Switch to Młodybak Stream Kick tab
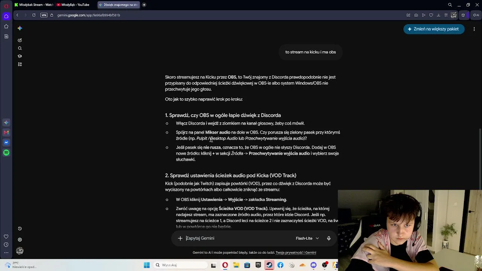 click(x=34, y=5)
